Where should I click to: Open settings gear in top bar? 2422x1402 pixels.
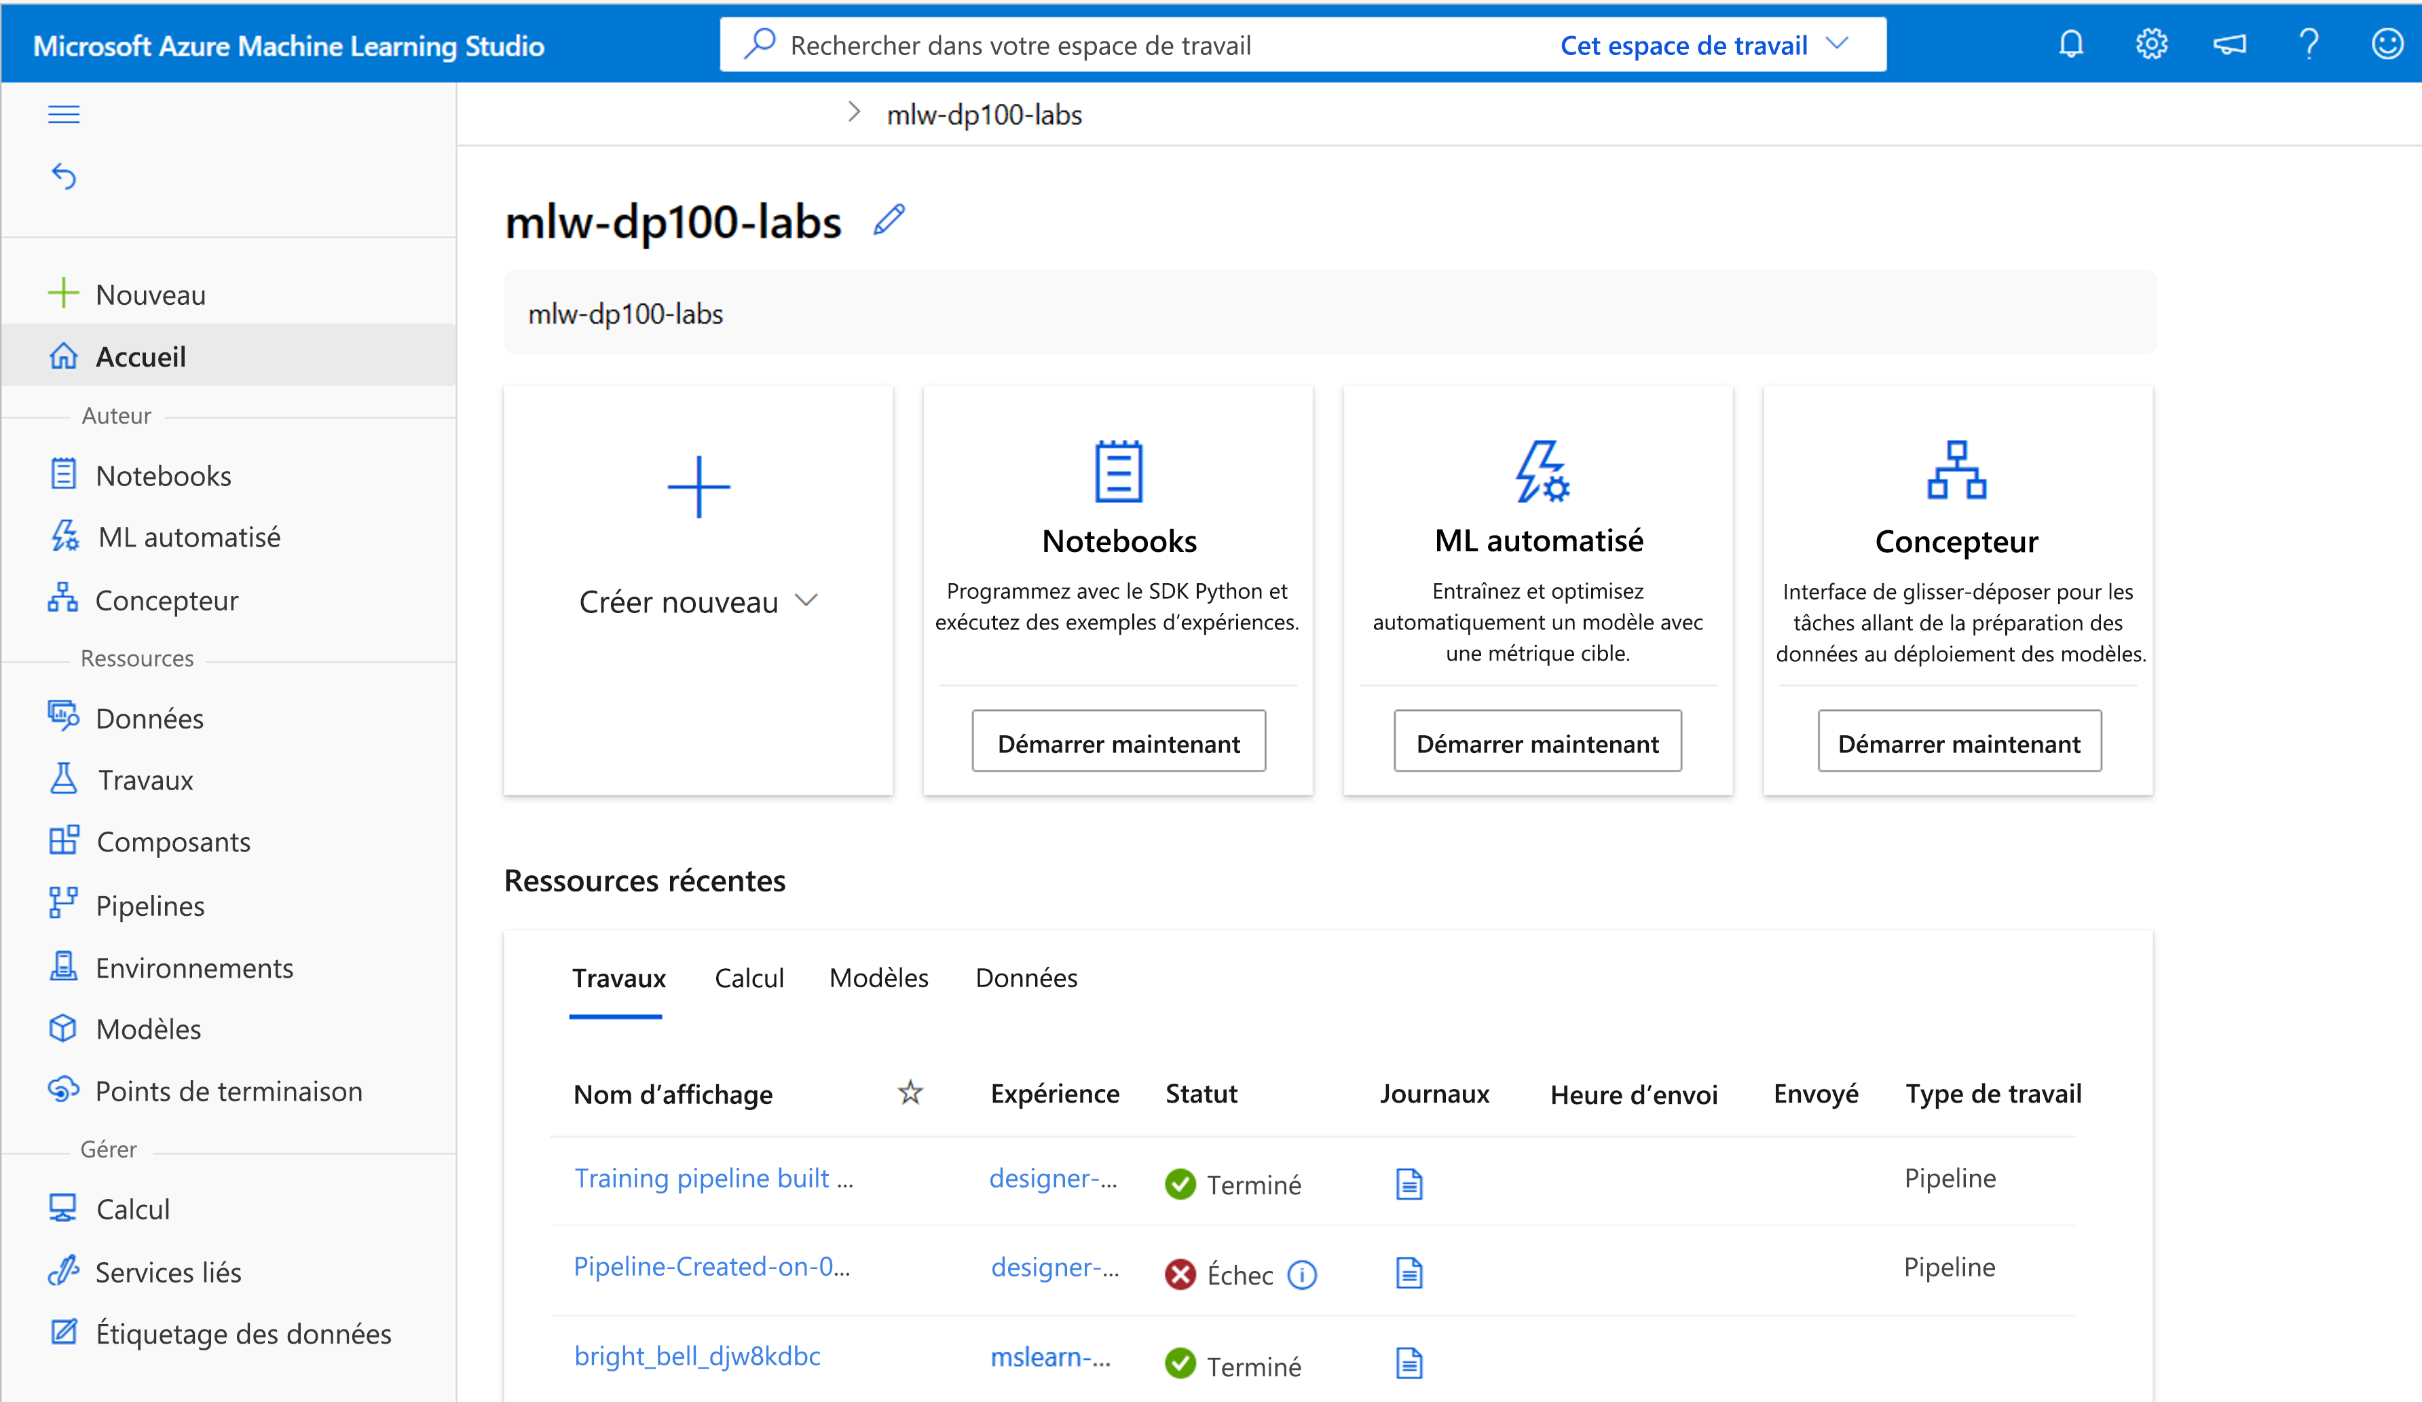click(2151, 44)
